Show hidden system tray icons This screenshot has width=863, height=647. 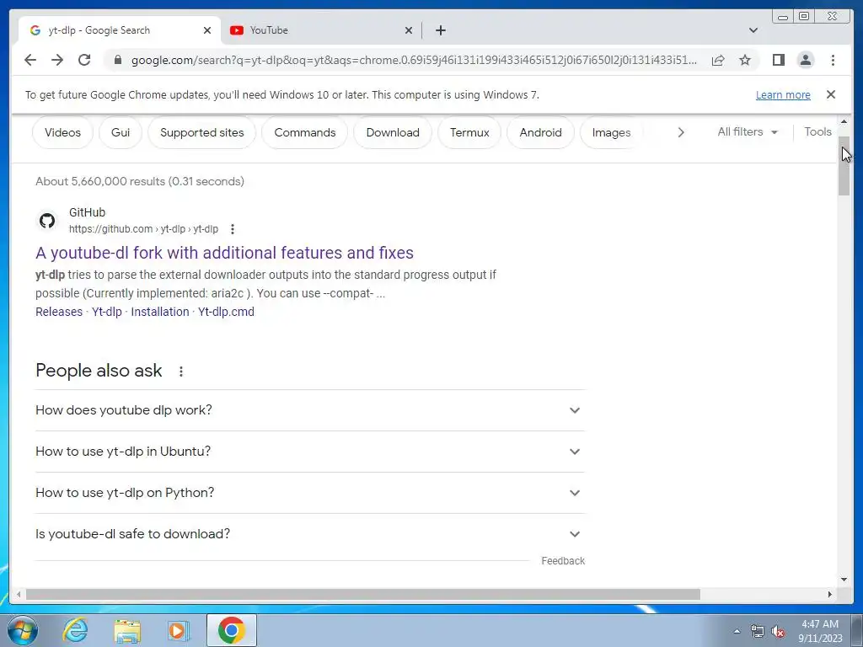(737, 631)
